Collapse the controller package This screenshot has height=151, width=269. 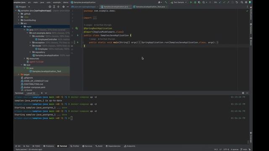[30, 36]
